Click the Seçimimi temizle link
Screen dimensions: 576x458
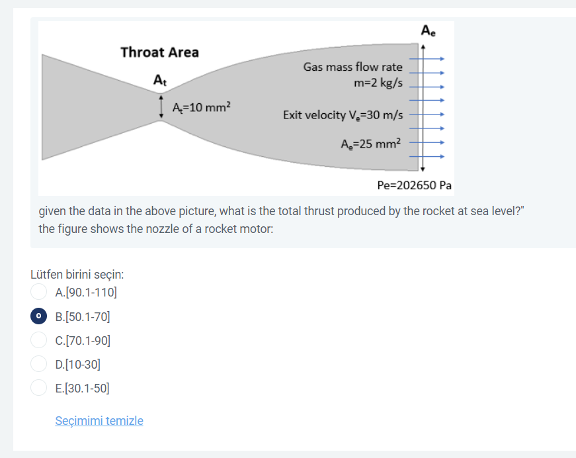pos(99,420)
